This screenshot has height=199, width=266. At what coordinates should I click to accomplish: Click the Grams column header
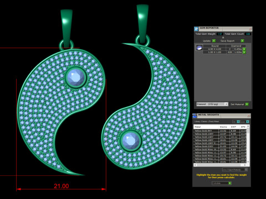point(224,127)
